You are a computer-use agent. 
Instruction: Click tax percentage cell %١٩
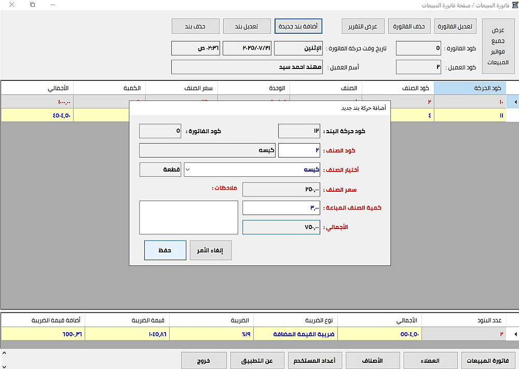(x=212, y=334)
